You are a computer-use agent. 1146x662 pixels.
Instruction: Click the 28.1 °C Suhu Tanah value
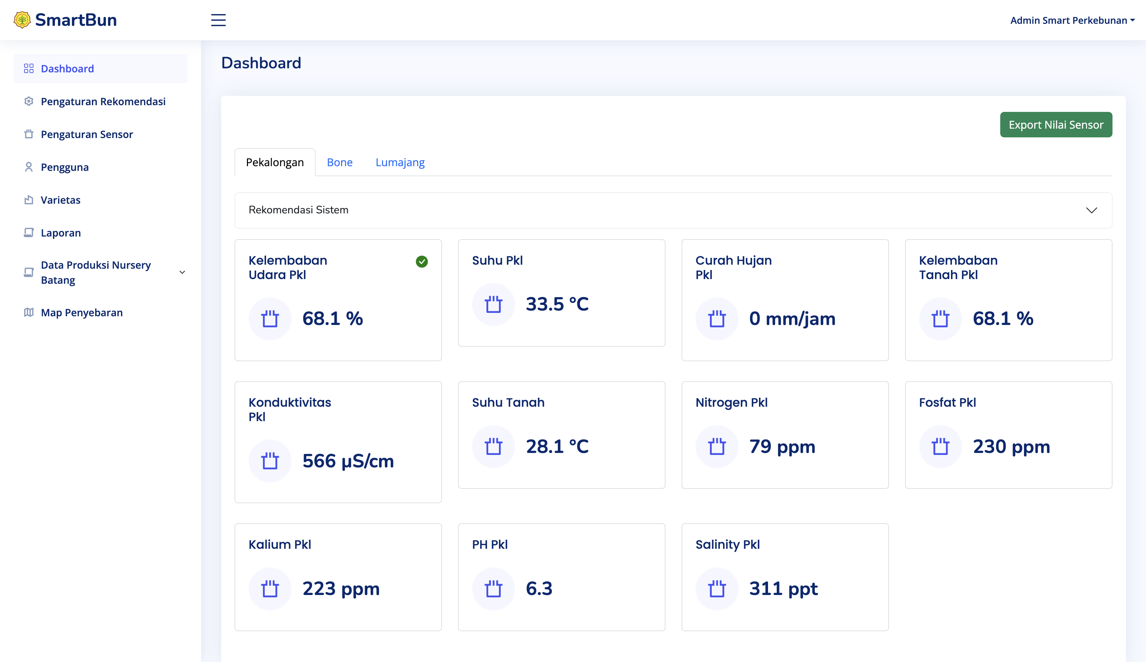[x=557, y=447]
